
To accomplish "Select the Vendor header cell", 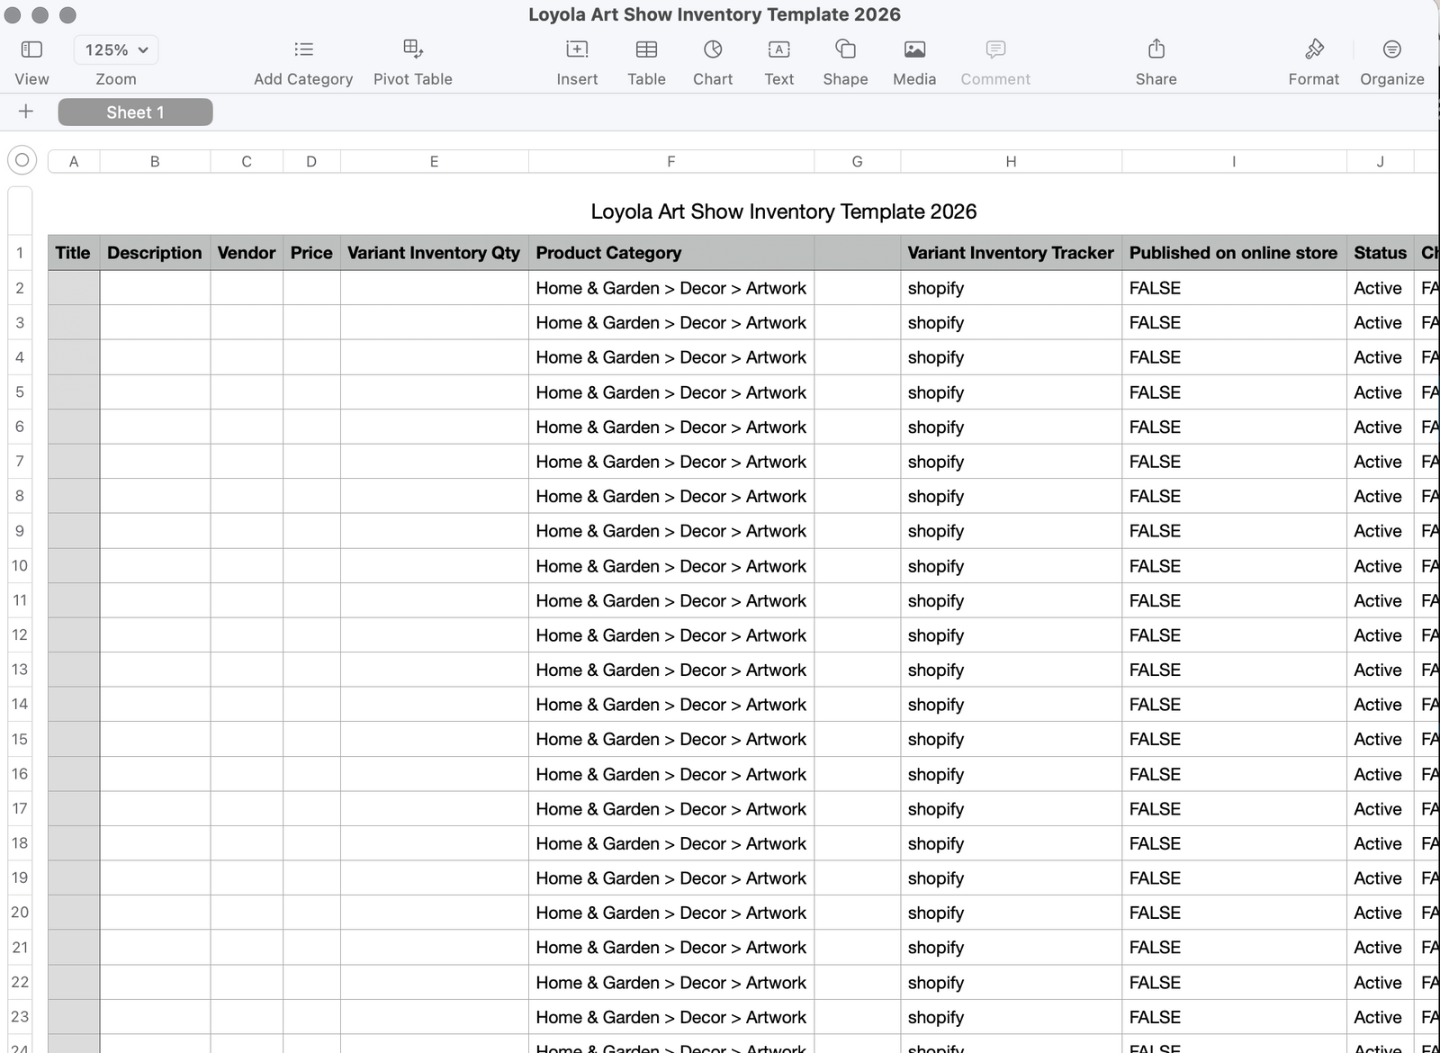I will click(x=247, y=253).
